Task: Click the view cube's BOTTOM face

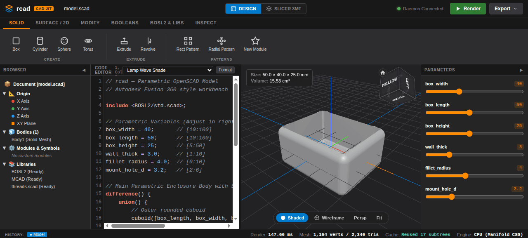Action: click(x=389, y=82)
